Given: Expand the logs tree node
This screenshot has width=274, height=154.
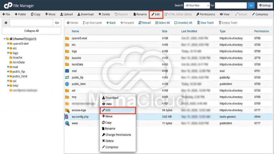Looking at the screenshot, I should click(8, 53).
